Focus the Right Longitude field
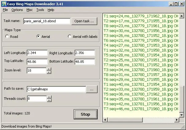Viewport: 186px width, 130px height. point(85,53)
